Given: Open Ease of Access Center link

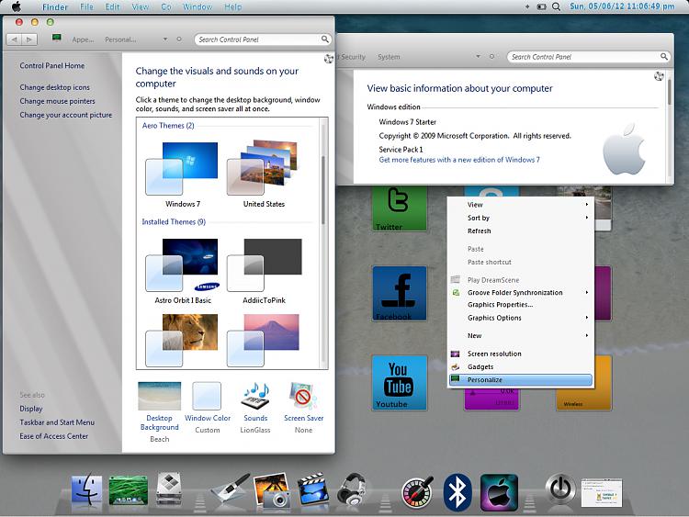Looking at the screenshot, I should [53, 436].
